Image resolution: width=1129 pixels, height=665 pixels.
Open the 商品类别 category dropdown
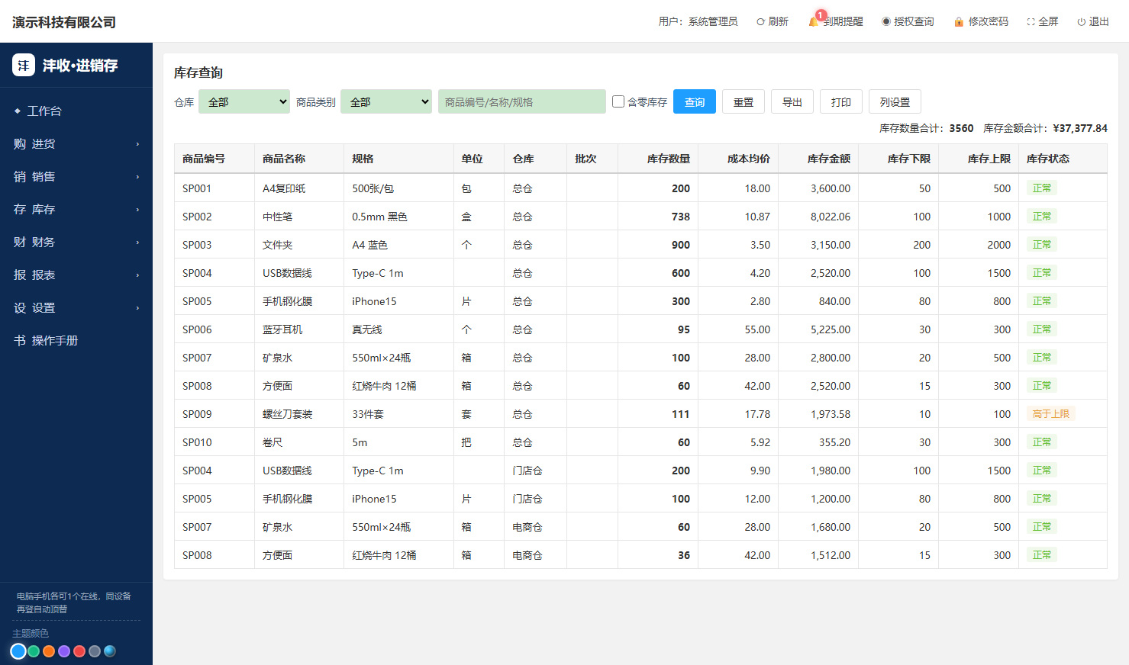click(x=386, y=101)
